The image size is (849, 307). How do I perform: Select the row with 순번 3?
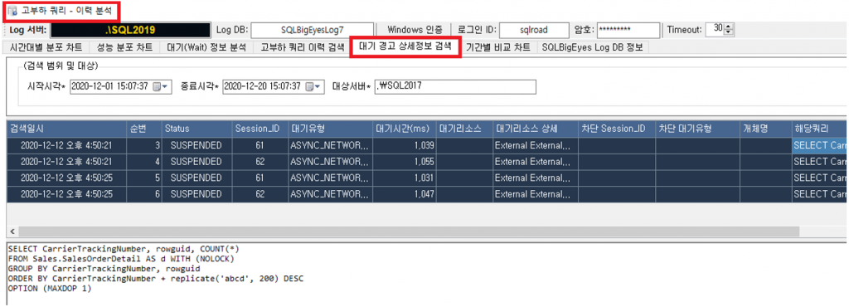tap(426, 146)
